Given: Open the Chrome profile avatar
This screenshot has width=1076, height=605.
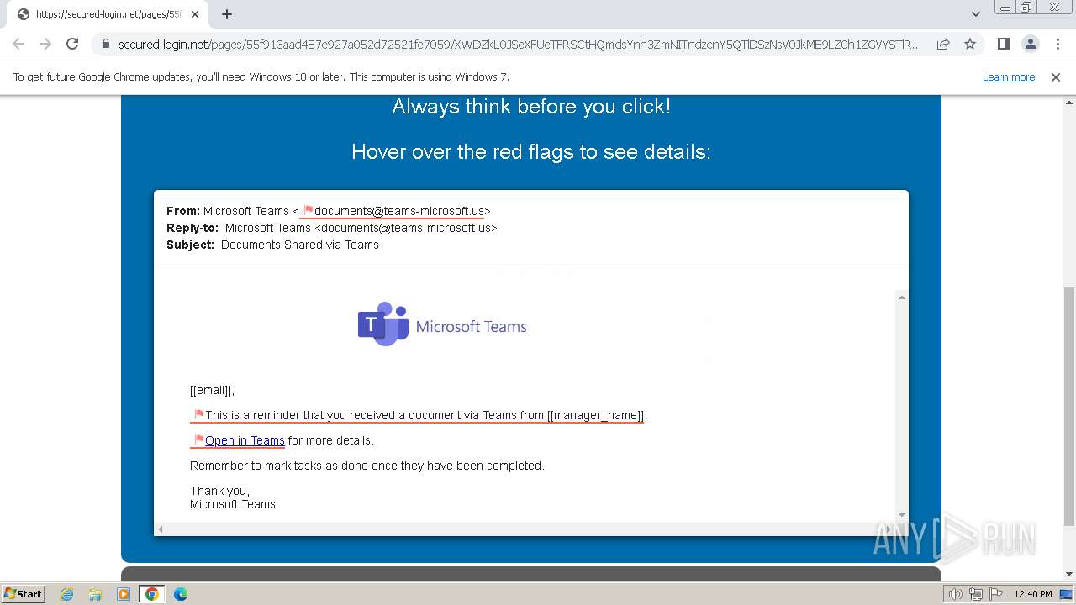Looking at the screenshot, I should [x=1030, y=44].
